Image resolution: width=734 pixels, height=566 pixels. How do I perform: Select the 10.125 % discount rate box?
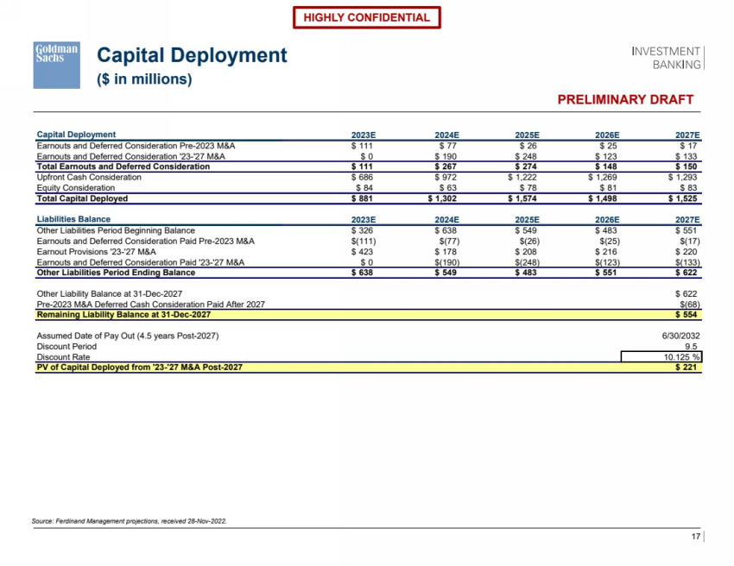click(x=662, y=355)
